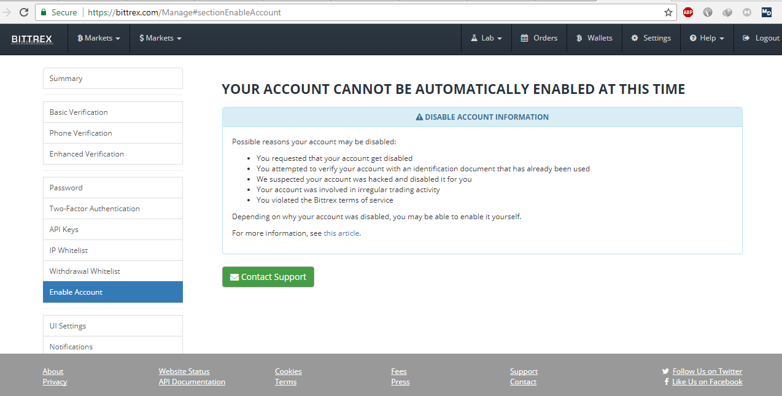Open UI Settings in the sidebar
The height and width of the screenshot is (396, 782).
pyautogui.click(x=113, y=326)
